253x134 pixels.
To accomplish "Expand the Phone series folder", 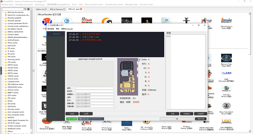I will (3, 43).
